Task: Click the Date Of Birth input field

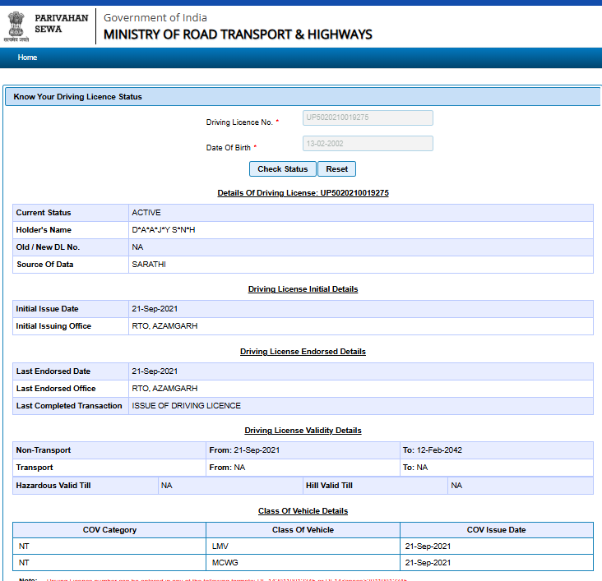Action: (x=368, y=144)
